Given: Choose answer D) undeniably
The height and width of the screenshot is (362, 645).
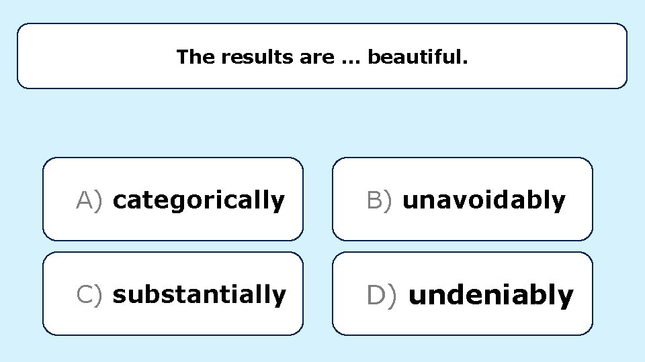Looking at the screenshot, I should [462, 294].
